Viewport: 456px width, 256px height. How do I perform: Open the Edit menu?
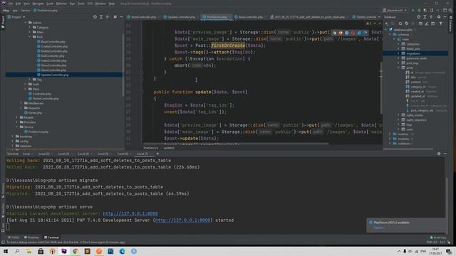click(18, 4)
